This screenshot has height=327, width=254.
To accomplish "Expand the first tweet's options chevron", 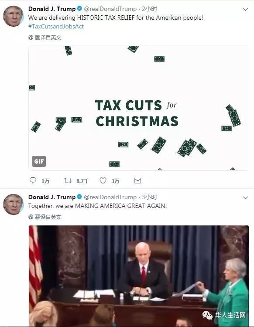I will 245,10.
